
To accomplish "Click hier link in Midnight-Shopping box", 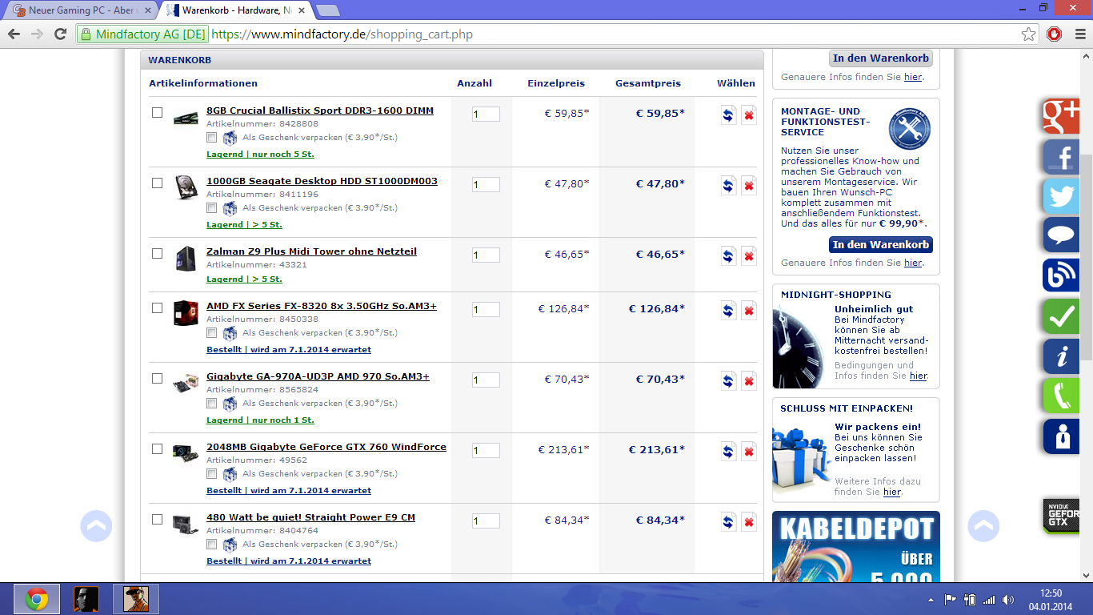I will 919,376.
